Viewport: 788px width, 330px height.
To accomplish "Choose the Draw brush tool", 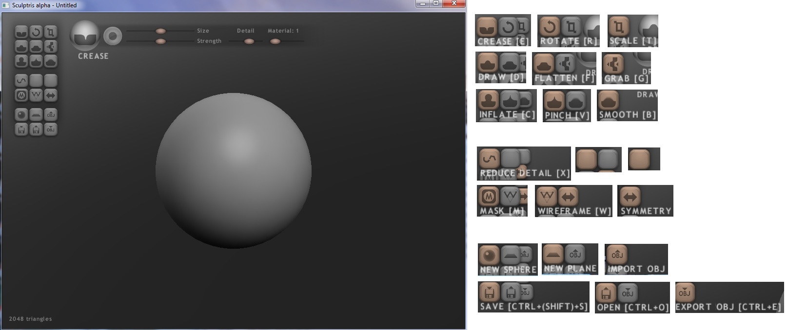I will tap(21, 47).
